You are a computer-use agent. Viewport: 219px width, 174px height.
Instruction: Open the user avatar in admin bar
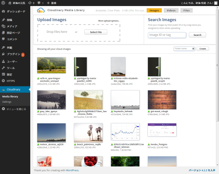(x=216, y=3)
